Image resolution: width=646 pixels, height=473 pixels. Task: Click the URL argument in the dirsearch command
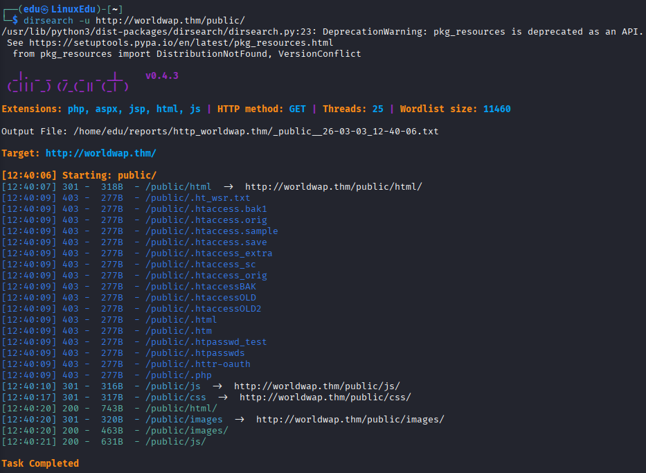click(x=170, y=21)
